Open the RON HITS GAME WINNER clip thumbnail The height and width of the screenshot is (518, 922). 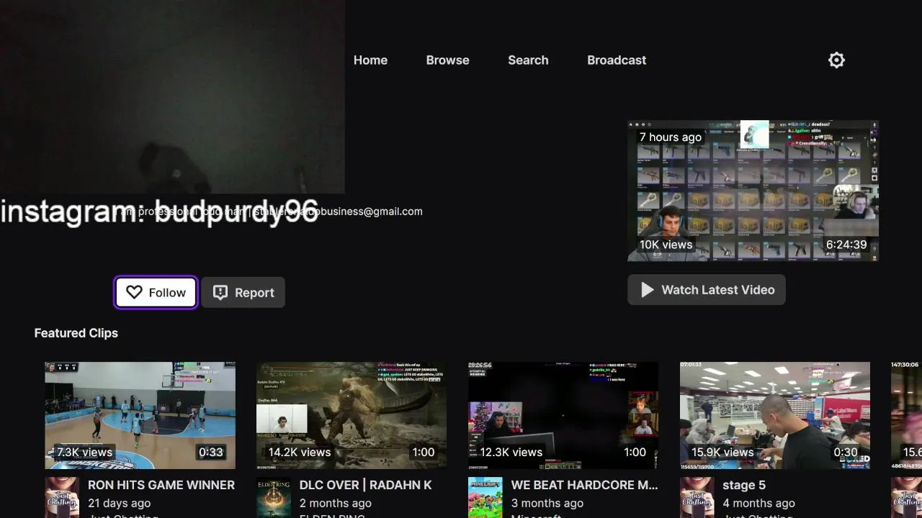pyautogui.click(x=140, y=415)
